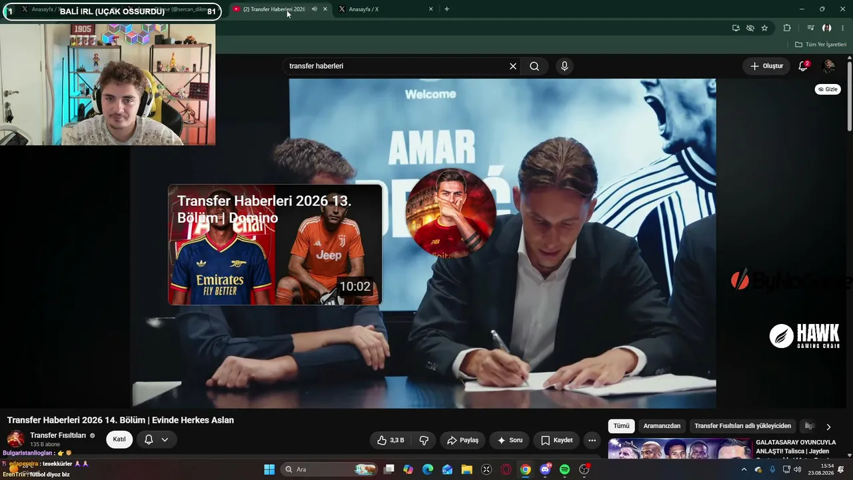Select the Tümü filter chip
The width and height of the screenshot is (853, 480).
coord(621,426)
